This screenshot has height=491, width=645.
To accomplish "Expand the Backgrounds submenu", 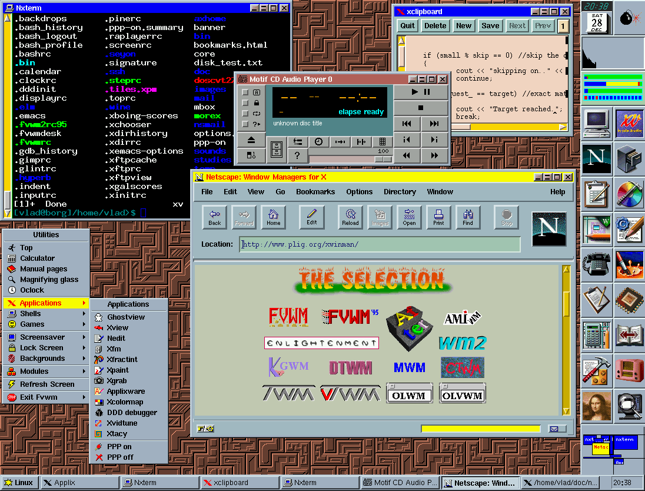I will (x=46, y=359).
